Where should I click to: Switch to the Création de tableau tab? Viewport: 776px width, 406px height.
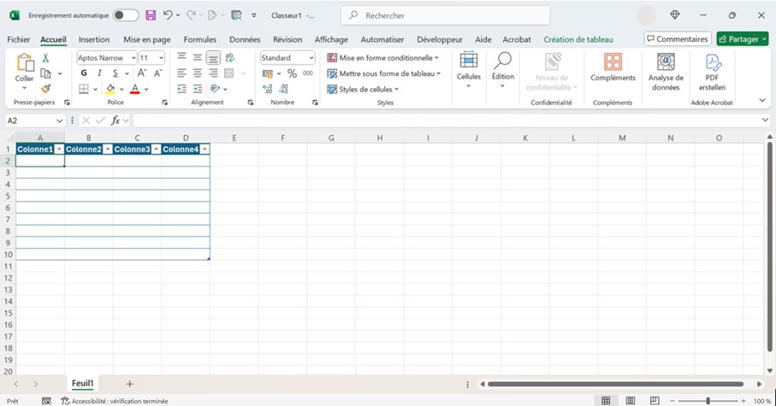click(x=578, y=39)
